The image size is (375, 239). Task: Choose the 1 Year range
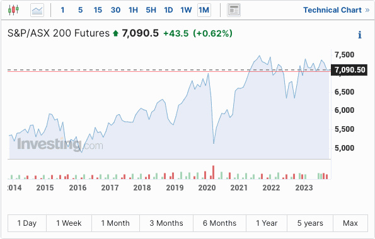(x=267, y=223)
